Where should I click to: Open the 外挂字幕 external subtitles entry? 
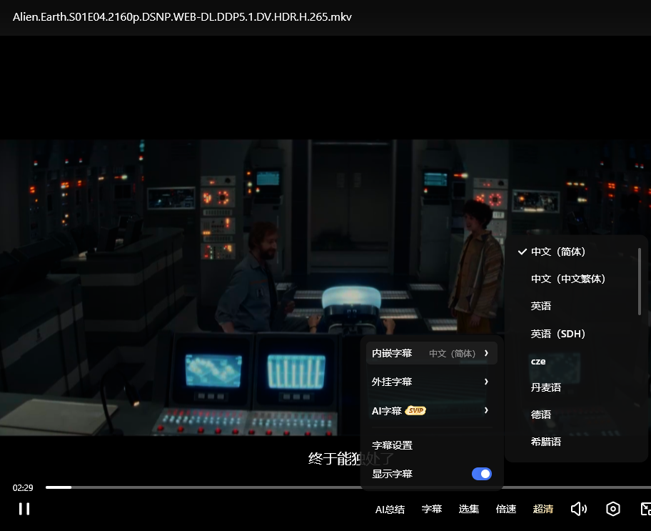[x=431, y=382]
